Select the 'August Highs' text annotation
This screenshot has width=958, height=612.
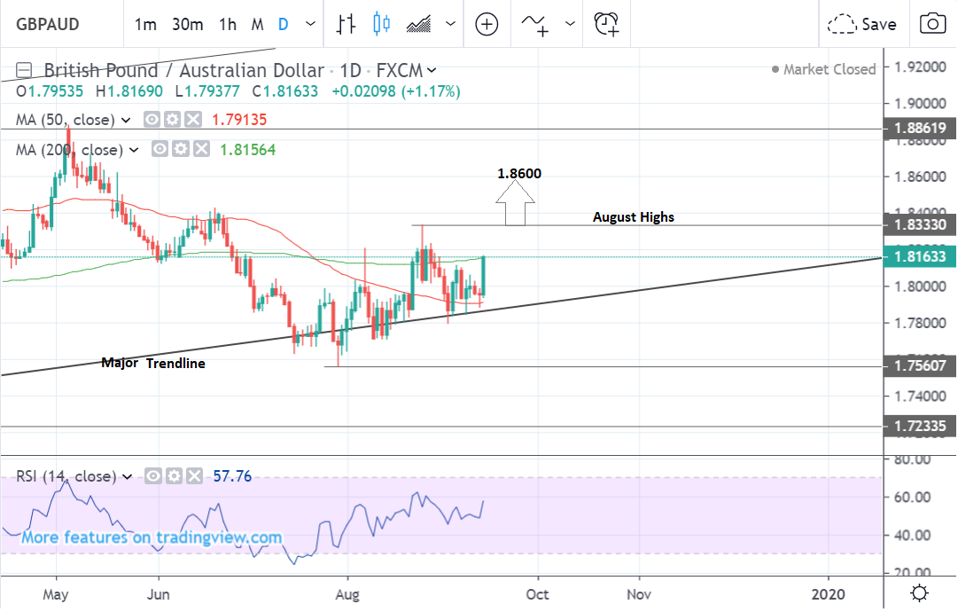click(634, 217)
